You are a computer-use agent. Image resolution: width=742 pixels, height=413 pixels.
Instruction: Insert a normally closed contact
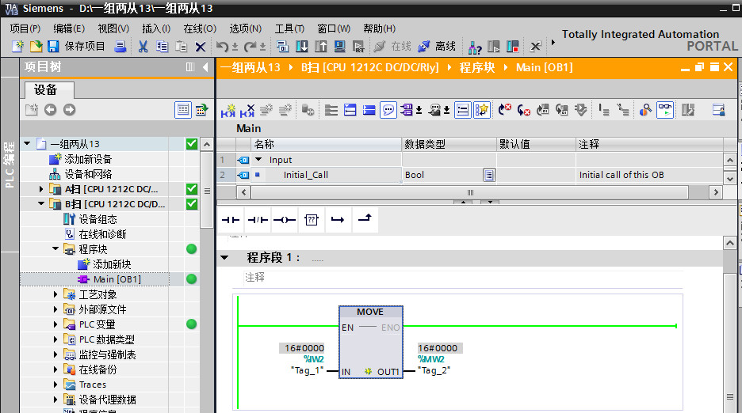coord(257,220)
